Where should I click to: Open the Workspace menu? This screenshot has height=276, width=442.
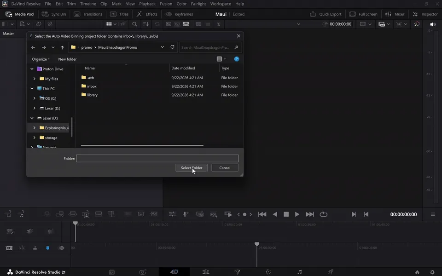point(221,4)
